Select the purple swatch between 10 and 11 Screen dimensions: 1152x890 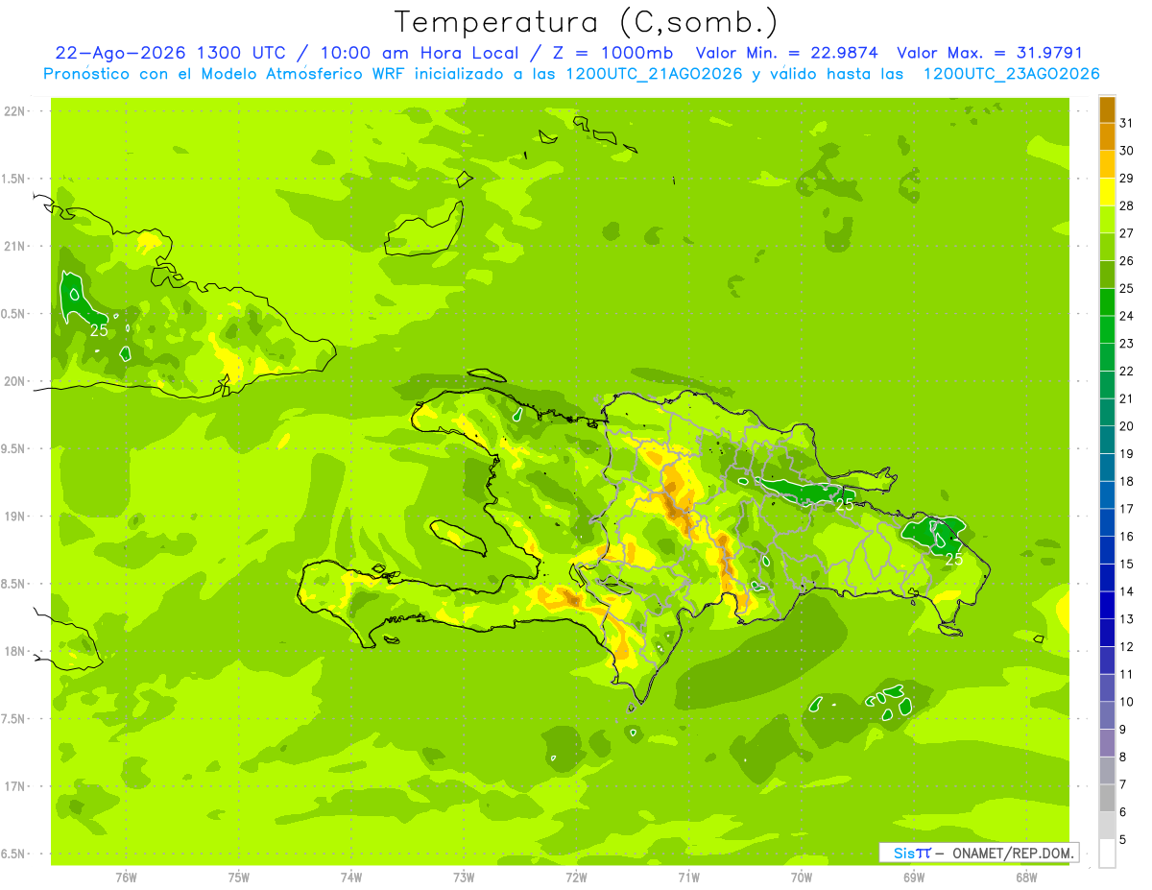pyautogui.click(x=1107, y=688)
